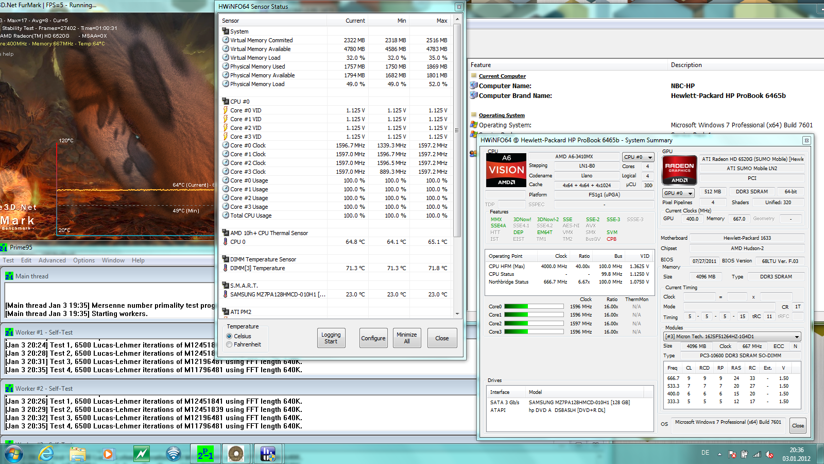
Task: Switch to FurMark taskbar button
Action: click(236, 454)
